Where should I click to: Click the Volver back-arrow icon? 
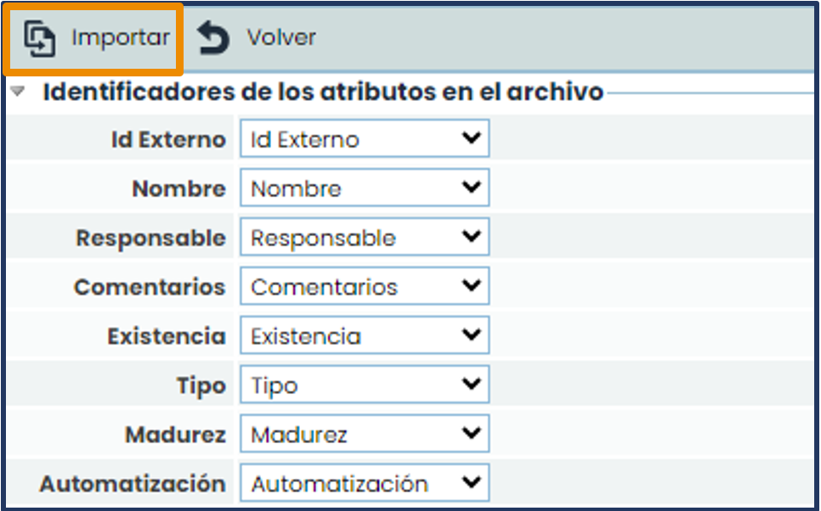213,39
